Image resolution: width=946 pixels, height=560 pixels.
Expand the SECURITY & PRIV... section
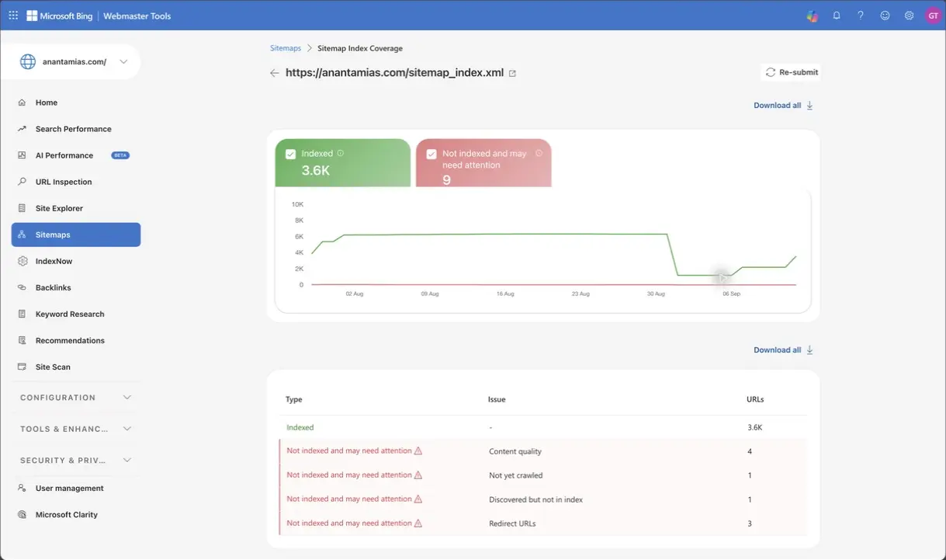click(76, 461)
